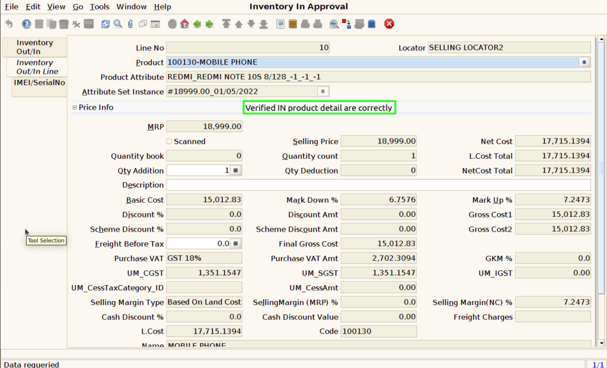This screenshot has height=368, width=607.
Task: Click the Purchase VAT field GST 18%
Action: coord(204,258)
